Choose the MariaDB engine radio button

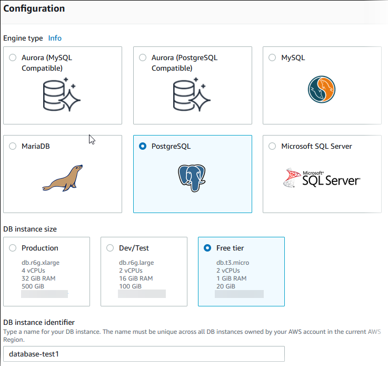pyautogui.click(x=13, y=147)
